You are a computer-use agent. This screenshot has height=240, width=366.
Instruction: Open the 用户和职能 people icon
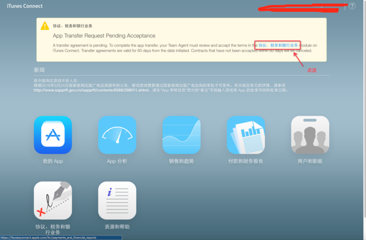tap(310, 135)
